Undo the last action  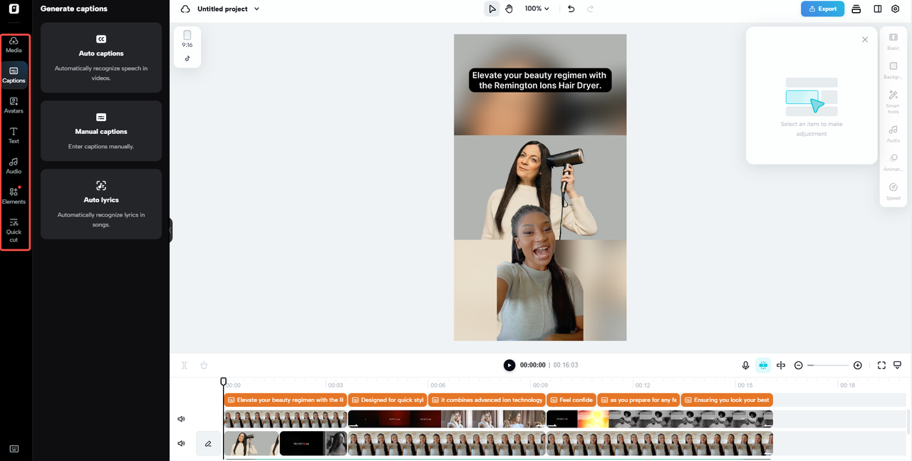(571, 9)
